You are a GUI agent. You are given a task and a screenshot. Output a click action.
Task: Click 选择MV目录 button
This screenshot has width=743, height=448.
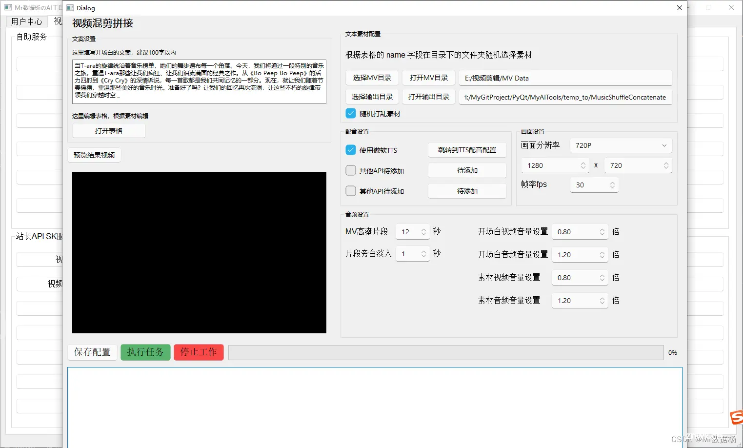coord(372,78)
